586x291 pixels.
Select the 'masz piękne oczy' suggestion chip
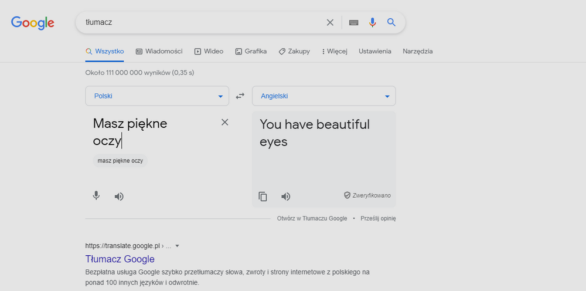(x=120, y=161)
